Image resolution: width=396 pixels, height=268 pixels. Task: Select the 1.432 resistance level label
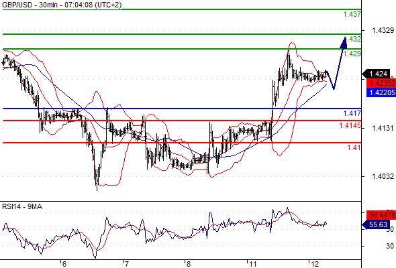353,39
